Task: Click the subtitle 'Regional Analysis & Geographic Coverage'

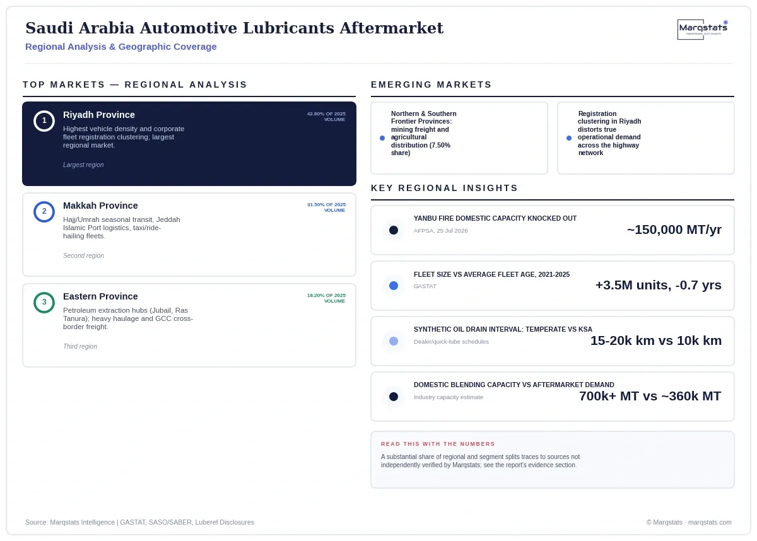Action: pos(121,47)
